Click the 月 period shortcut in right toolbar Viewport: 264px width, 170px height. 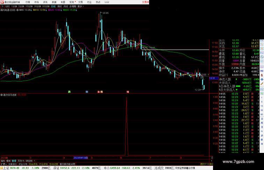click(262, 127)
